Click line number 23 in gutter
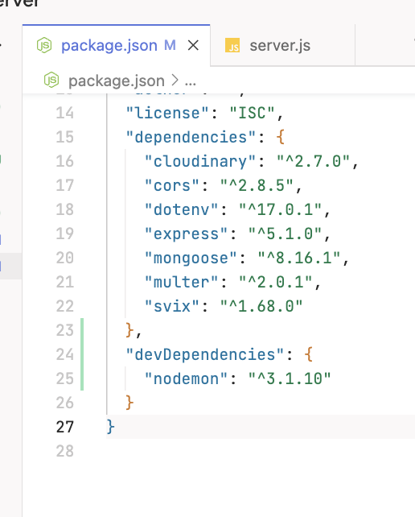The width and height of the screenshot is (415, 517). 64,330
